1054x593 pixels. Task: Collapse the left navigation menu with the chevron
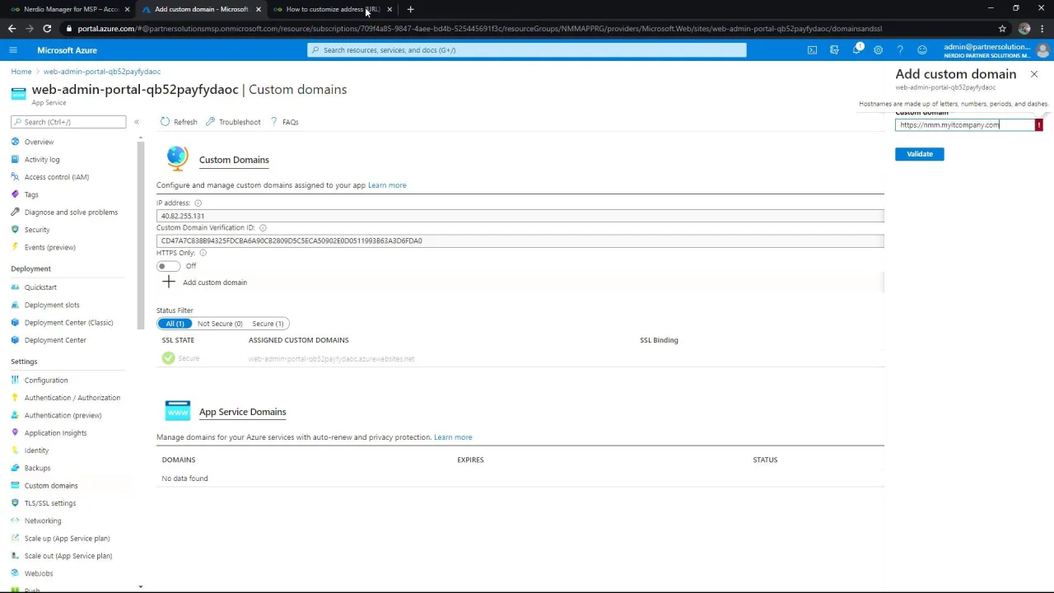[137, 122]
